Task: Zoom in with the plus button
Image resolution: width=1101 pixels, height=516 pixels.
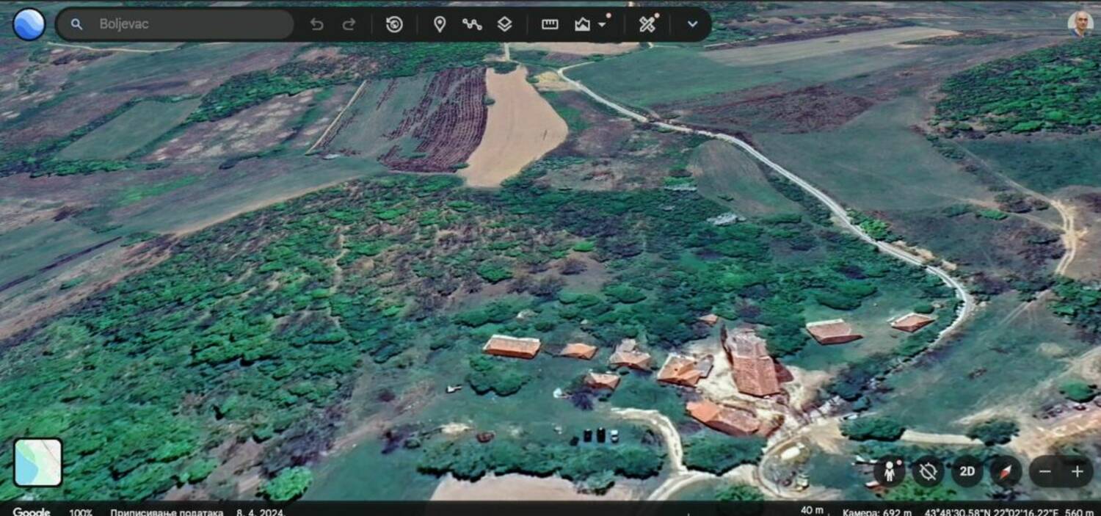Action: (x=1077, y=471)
